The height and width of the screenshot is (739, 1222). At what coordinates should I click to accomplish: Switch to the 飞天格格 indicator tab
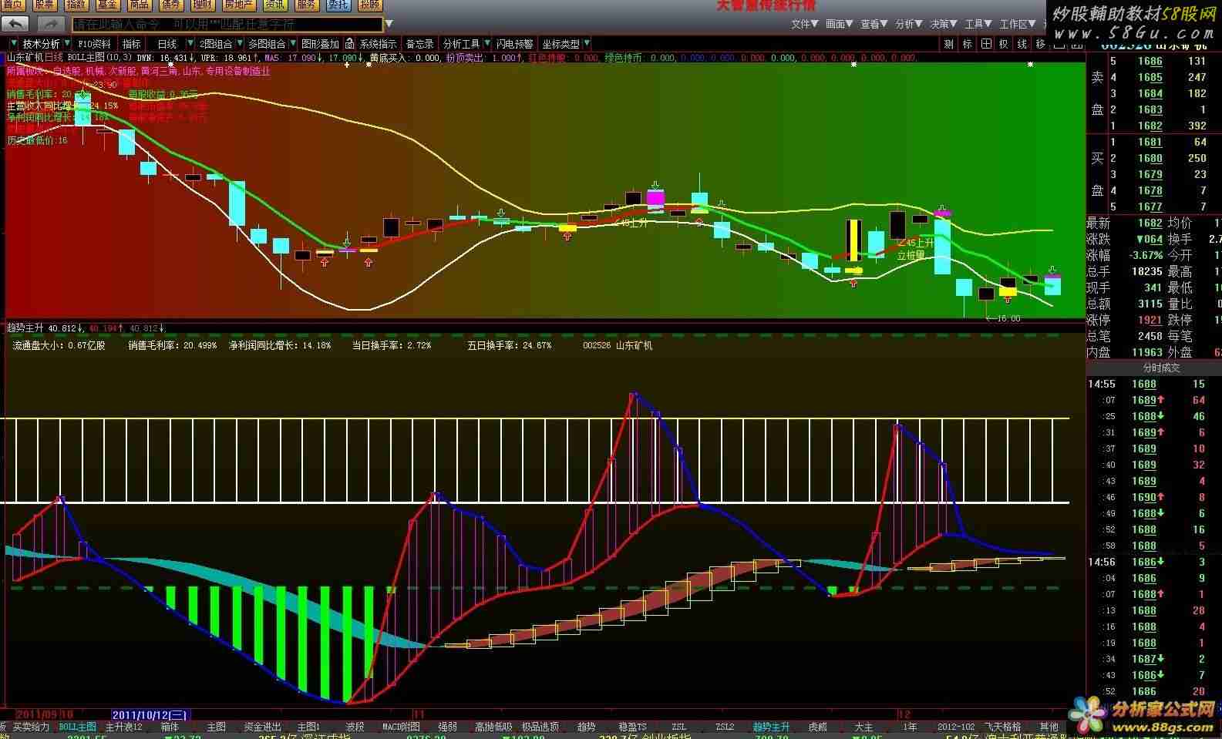pyautogui.click(x=1002, y=727)
